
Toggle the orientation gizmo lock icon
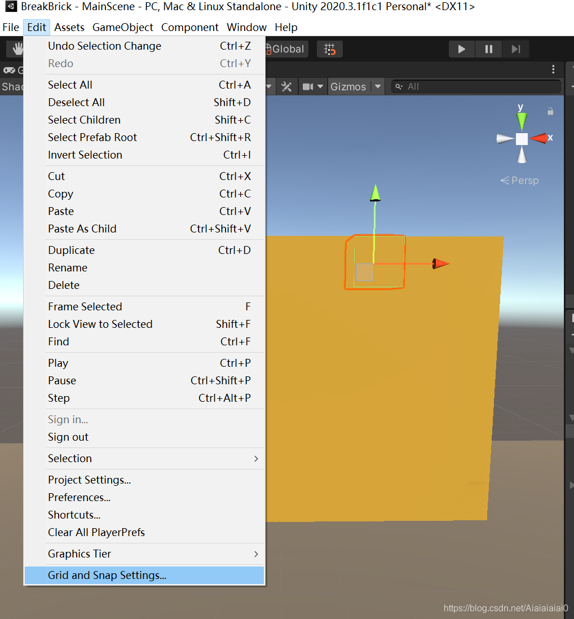pyautogui.click(x=550, y=111)
